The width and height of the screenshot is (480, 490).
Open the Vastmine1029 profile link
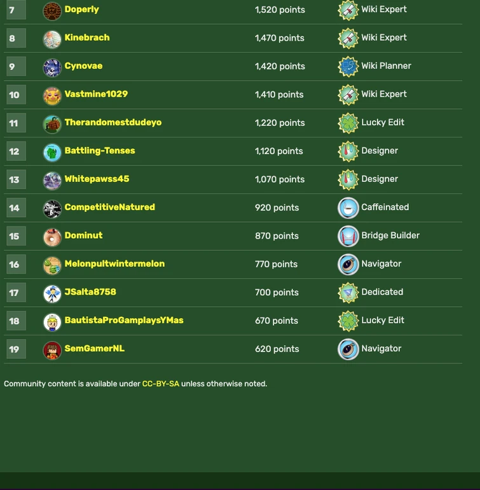[96, 94]
